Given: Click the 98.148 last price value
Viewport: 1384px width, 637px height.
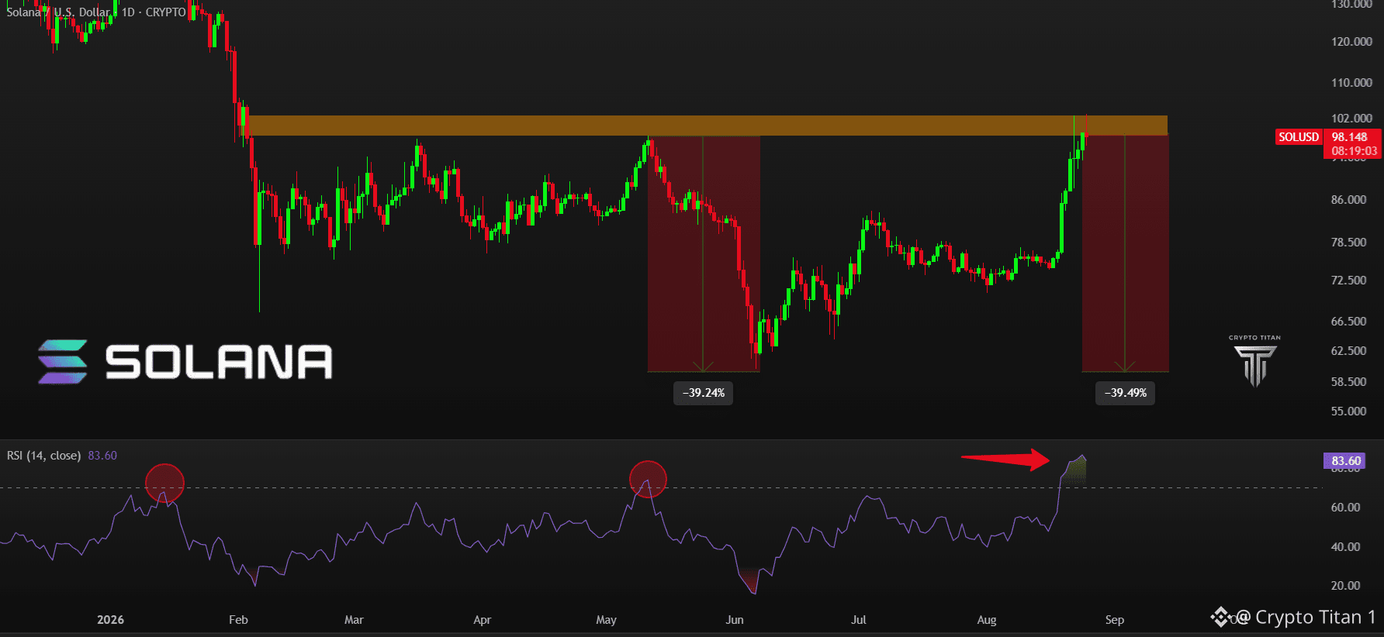Looking at the screenshot, I should pyautogui.click(x=1350, y=137).
